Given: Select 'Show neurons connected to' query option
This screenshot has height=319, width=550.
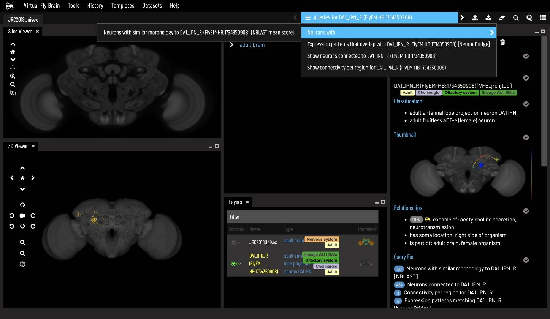Looking at the screenshot, I should (399, 56).
